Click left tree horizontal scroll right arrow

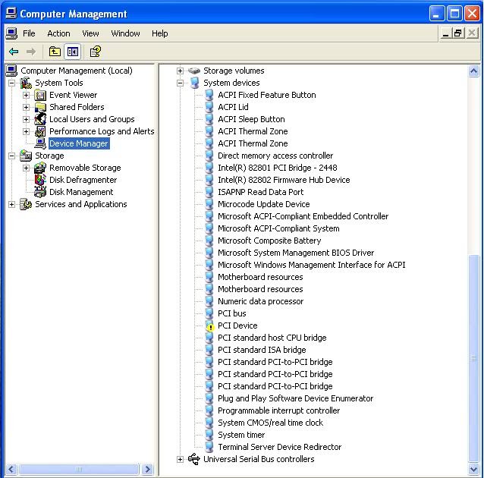[x=148, y=470]
